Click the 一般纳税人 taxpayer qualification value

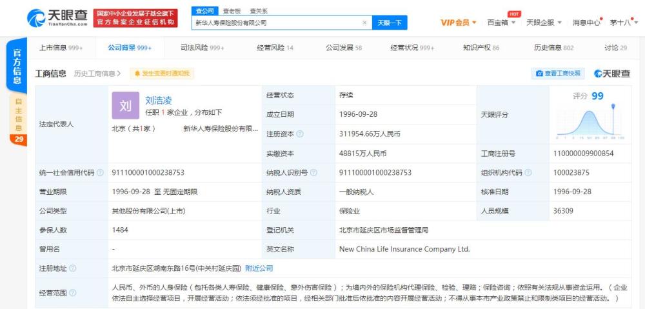[357, 192]
